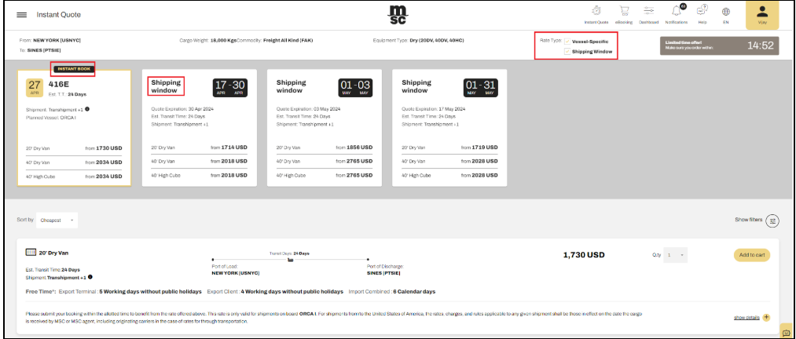Screen dimensions: 796x339
Task: Click 'Transit Days: 24 Days' on the route line
Action: pos(289,253)
